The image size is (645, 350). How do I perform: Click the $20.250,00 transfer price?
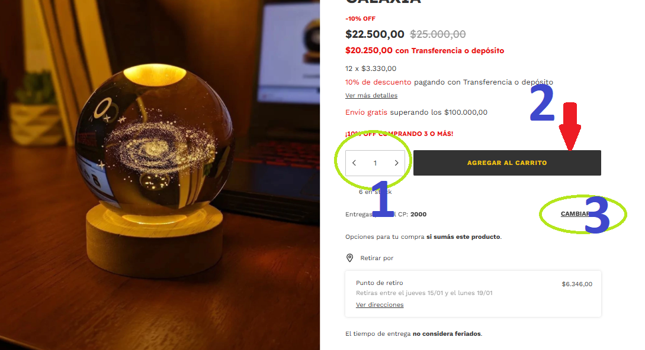(368, 50)
